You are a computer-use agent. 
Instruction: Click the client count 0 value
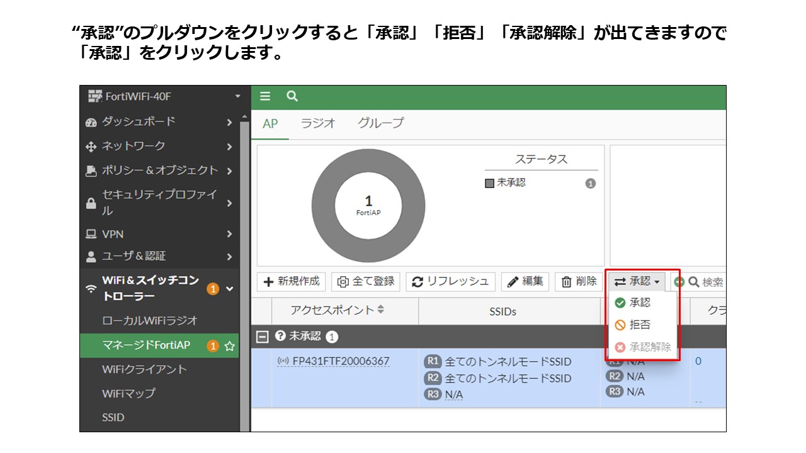coord(698,361)
